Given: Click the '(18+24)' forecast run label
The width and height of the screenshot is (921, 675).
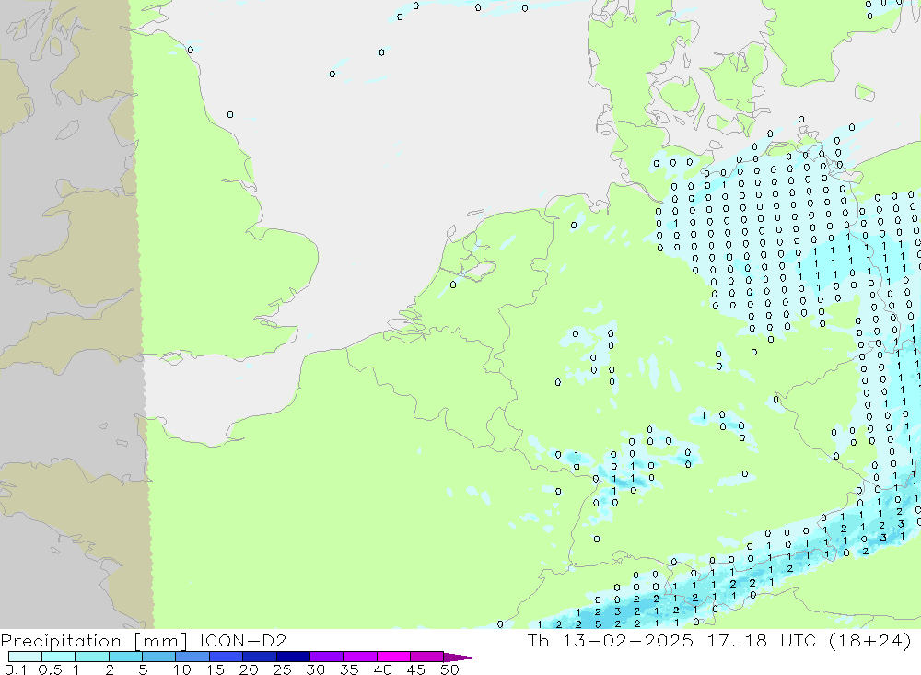Looking at the screenshot, I should (870, 641).
